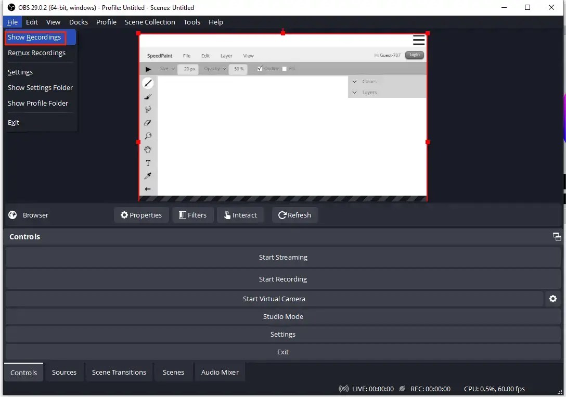Image resolution: width=566 pixels, height=397 pixels.
Task: Toggle Studio Mode
Action: click(283, 316)
